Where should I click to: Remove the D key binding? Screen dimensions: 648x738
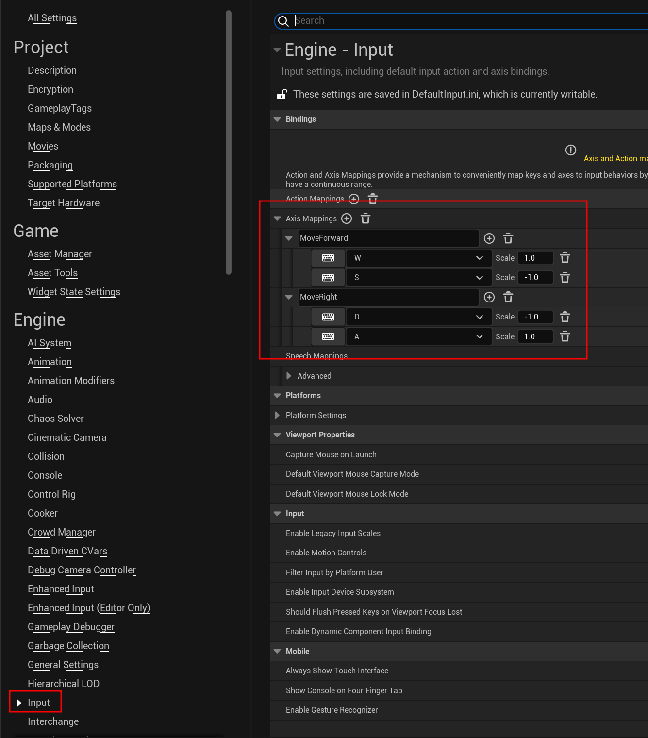(565, 317)
